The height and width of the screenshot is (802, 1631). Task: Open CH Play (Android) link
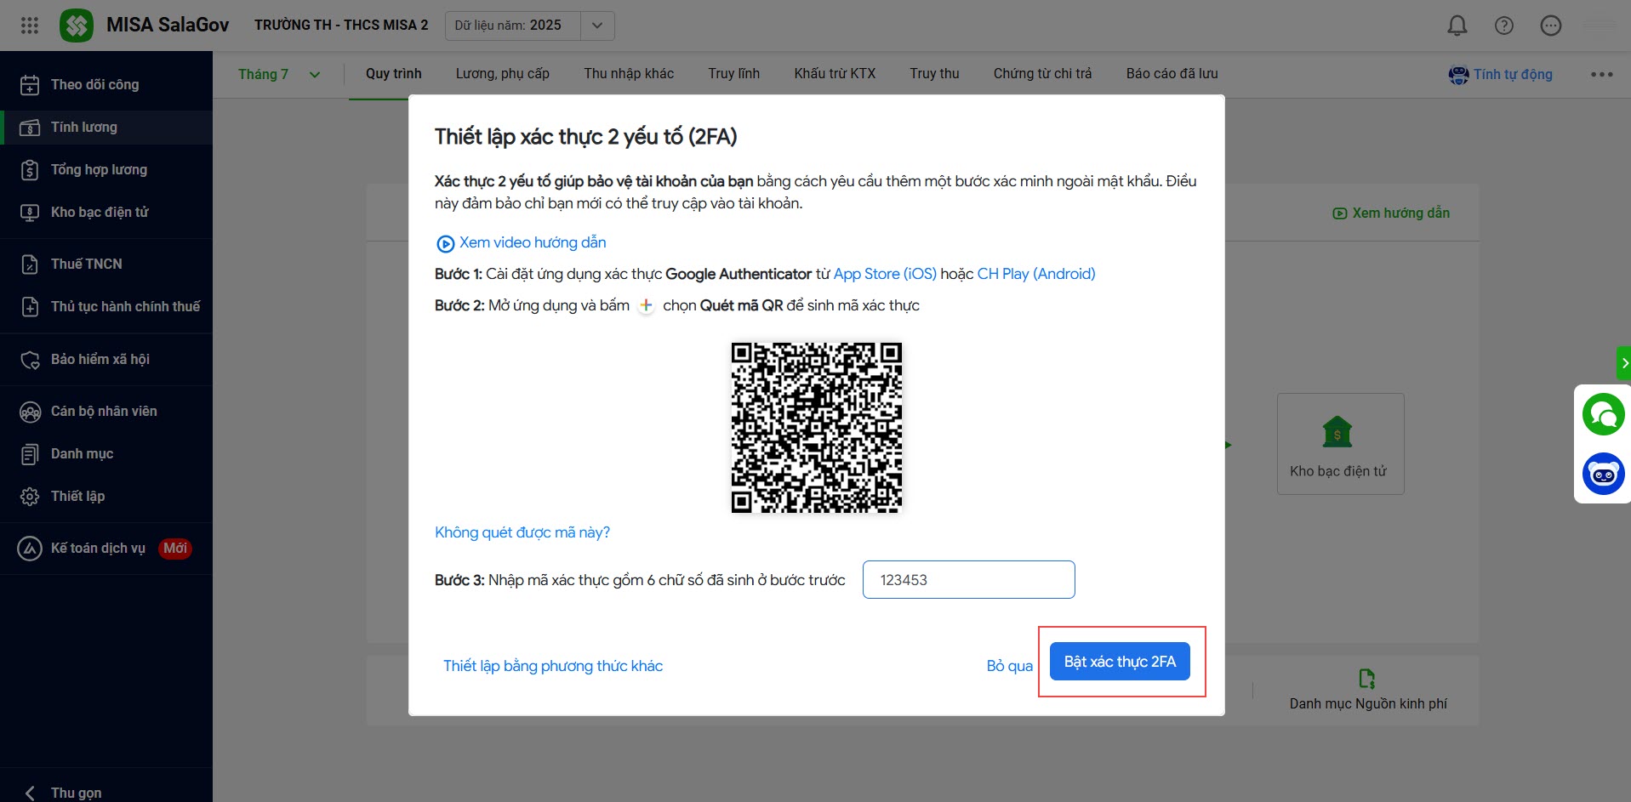(x=1036, y=274)
